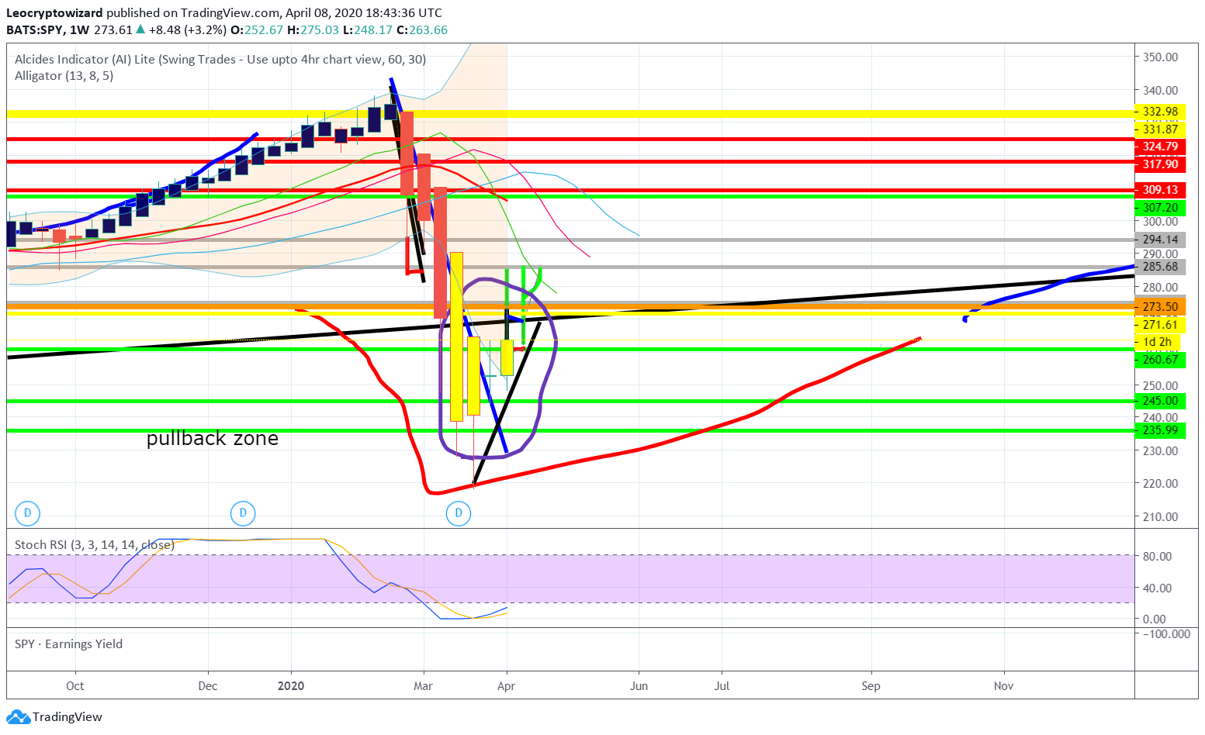Click the green up-triangle beside 273.61

[140, 29]
